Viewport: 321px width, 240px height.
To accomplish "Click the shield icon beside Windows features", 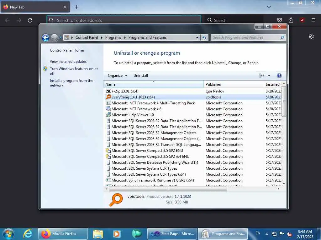I will pos(45,69).
